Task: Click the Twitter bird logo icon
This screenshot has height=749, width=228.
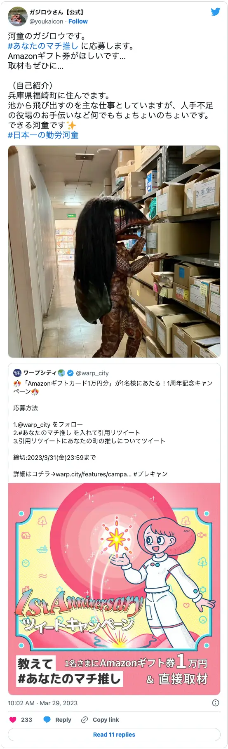Action: (x=215, y=12)
